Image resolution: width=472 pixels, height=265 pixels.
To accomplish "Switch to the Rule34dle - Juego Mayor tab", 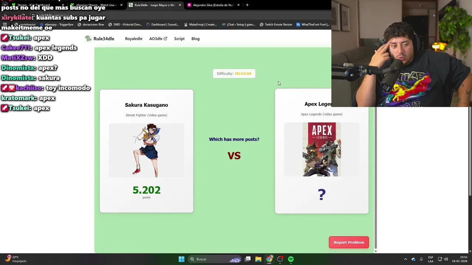I will tap(155, 5).
